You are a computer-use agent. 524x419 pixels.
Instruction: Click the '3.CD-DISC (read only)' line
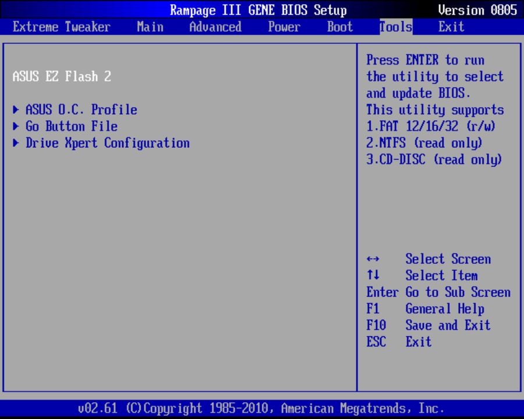coord(434,159)
